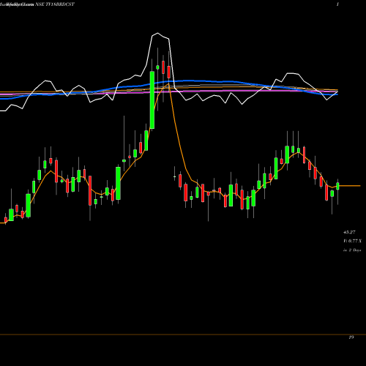Click the NSE TV18BRDCST chart title

tap(55, 4)
